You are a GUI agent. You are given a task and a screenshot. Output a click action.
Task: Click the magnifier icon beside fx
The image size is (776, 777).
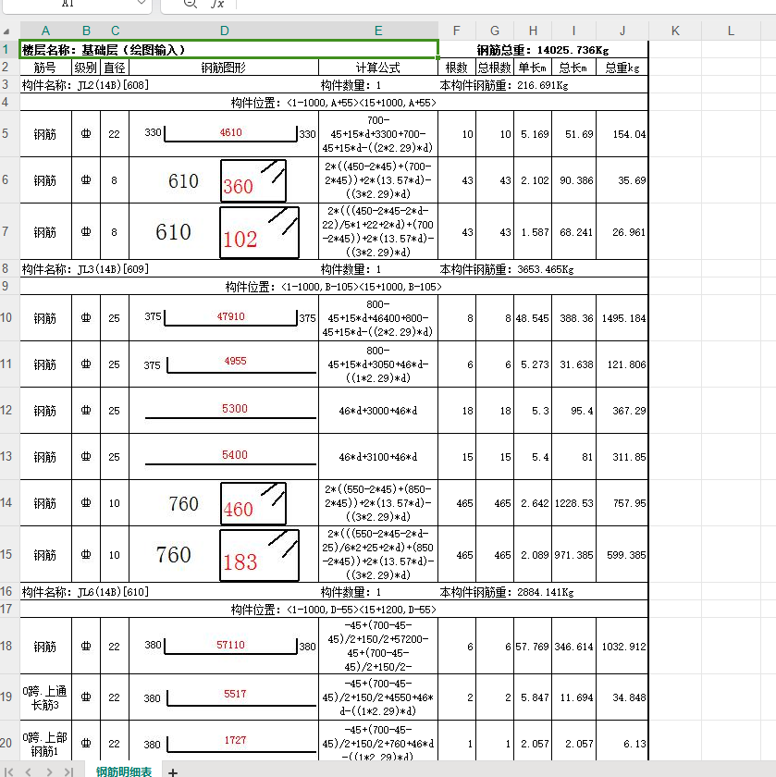tap(190, 4)
